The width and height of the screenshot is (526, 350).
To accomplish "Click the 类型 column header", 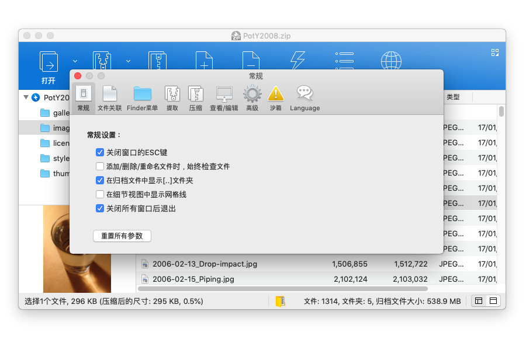I will click(x=453, y=97).
